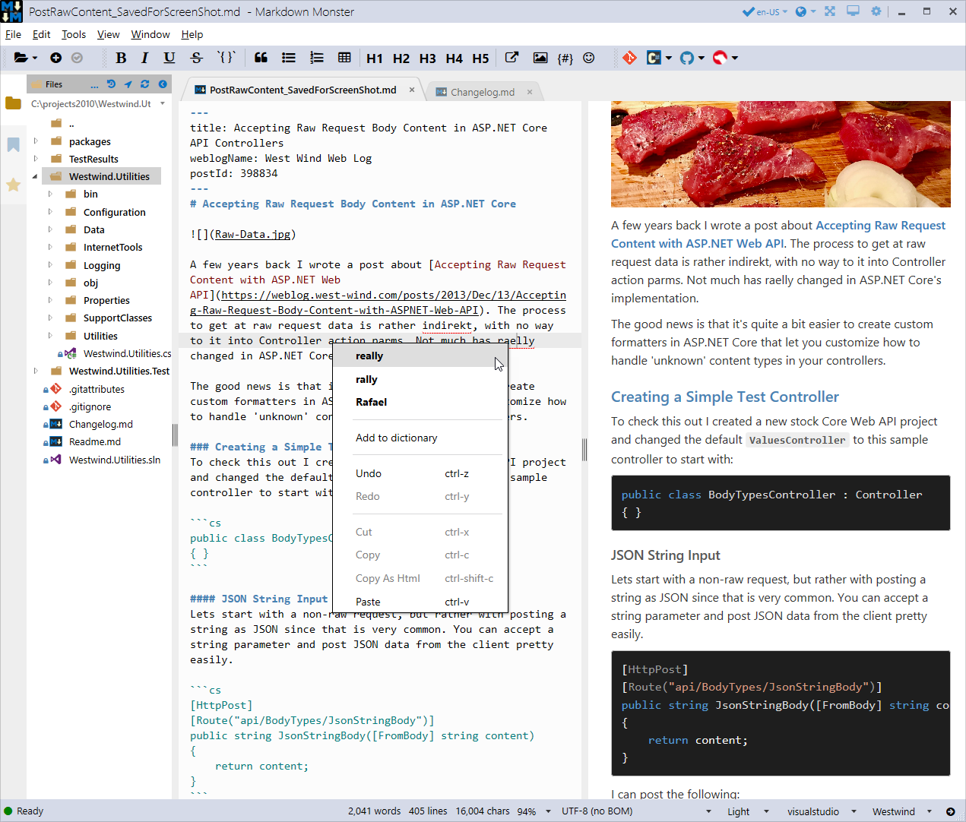The image size is (966, 822).
Task: Toggle distraction-free mode in title bar
Action: [x=830, y=11]
